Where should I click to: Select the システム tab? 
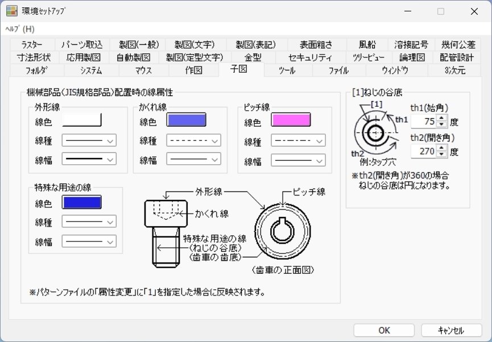[x=92, y=70]
